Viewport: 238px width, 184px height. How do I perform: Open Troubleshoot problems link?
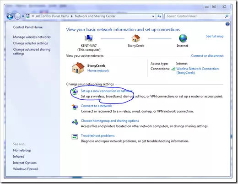point(97,135)
